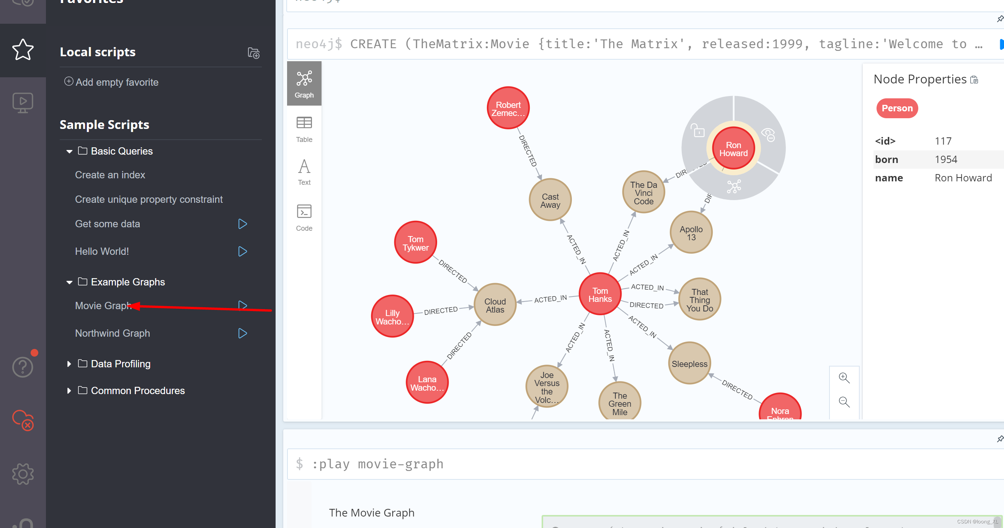Run the Hello World script
Viewport: 1004px width, 528px height.
[242, 251]
